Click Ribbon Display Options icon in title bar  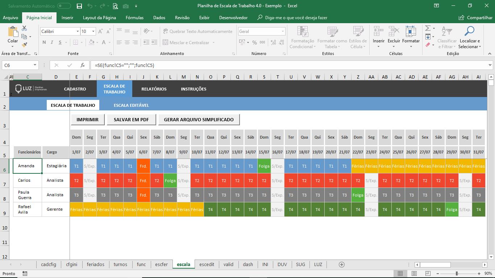[437, 6]
